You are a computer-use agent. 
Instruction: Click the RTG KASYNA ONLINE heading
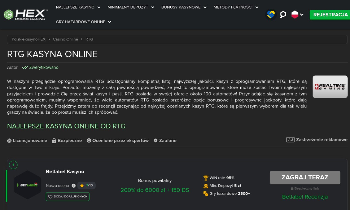pos(52,54)
